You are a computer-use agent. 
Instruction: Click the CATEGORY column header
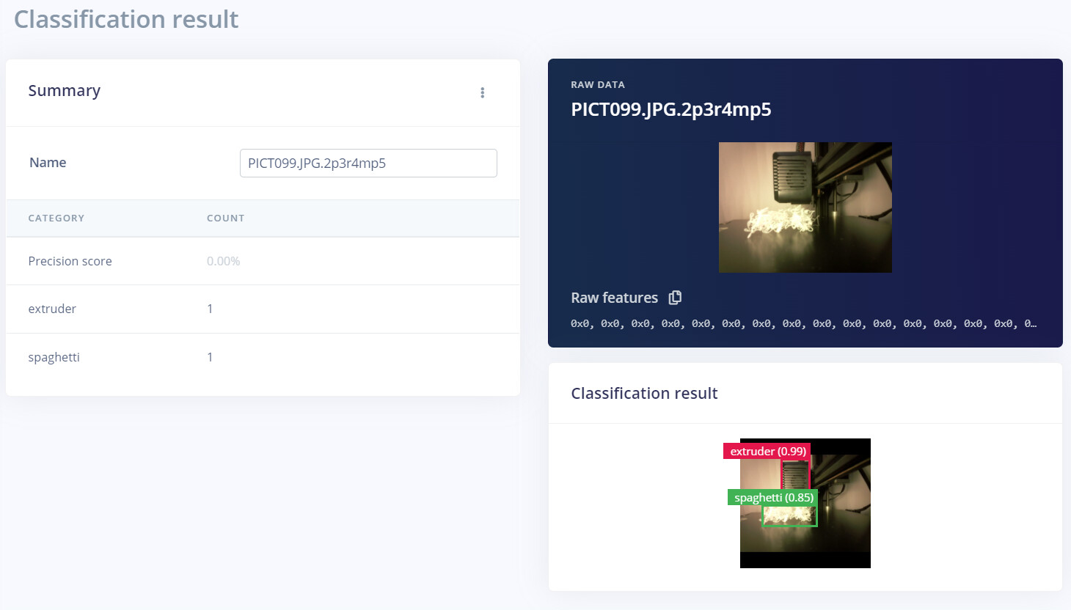(56, 218)
